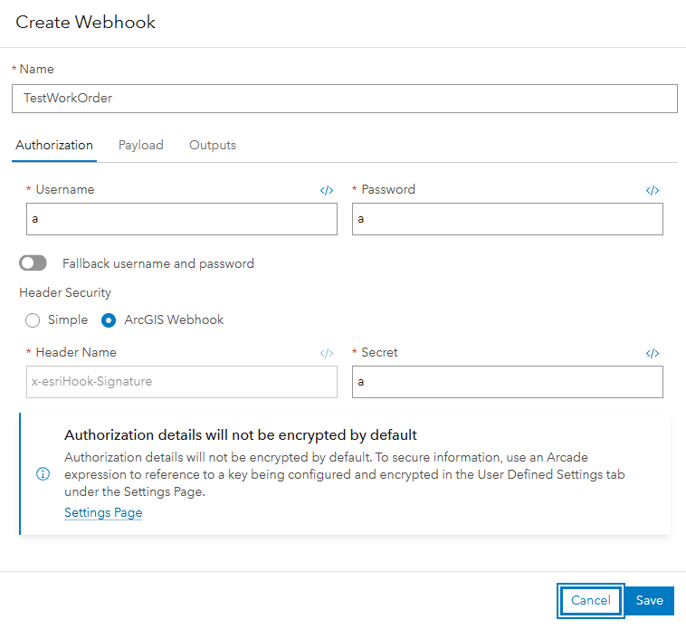Save the new webhook

tap(650, 600)
